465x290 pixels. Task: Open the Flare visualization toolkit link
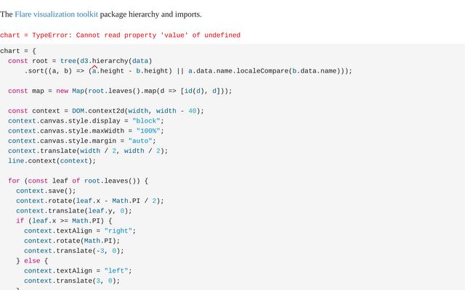click(x=56, y=14)
